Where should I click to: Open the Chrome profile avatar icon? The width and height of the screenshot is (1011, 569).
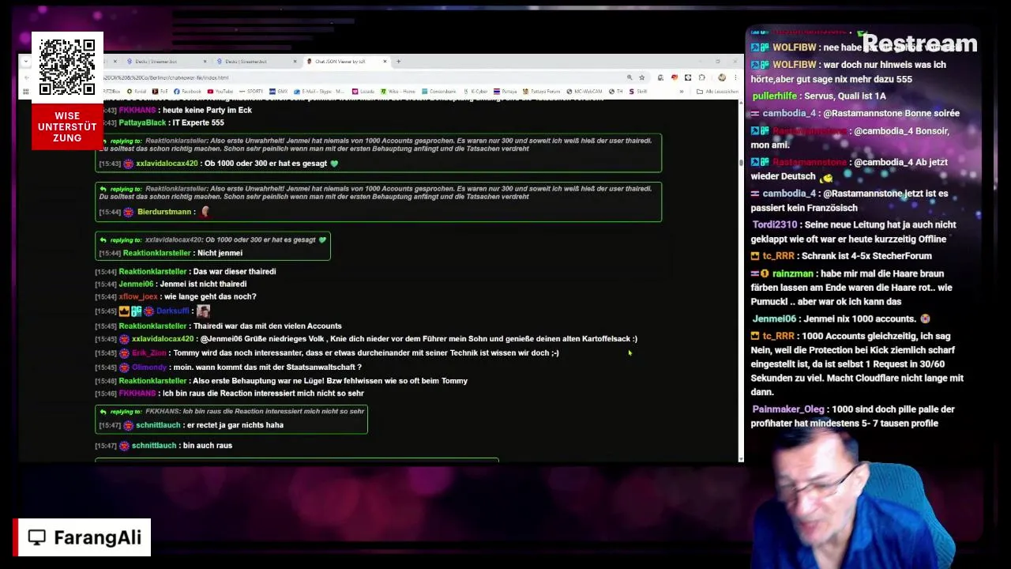point(722,77)
